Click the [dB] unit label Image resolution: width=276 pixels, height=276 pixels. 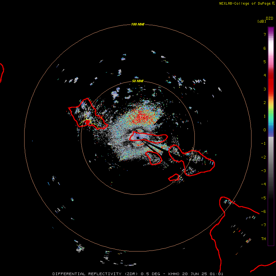click(x=262, y=21)
